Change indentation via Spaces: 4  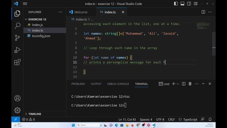(146, 119)
